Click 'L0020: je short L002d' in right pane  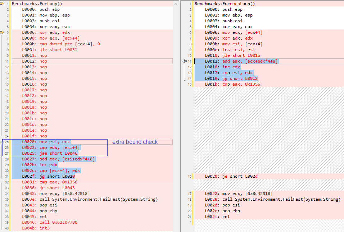[x=231, y=176]
